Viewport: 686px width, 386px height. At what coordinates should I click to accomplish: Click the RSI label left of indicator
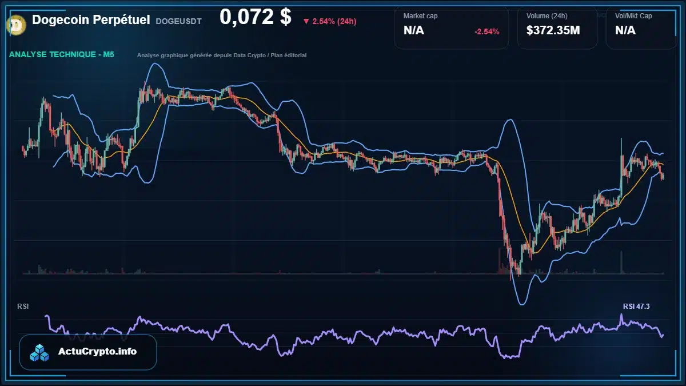tap(23, 307)
